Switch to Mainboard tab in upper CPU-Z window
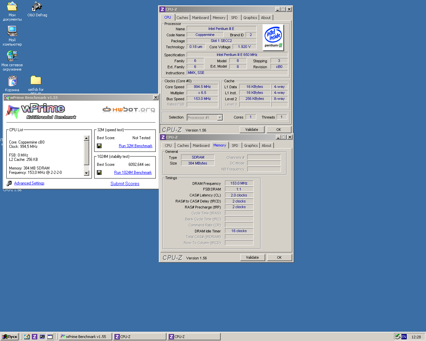 200,18
